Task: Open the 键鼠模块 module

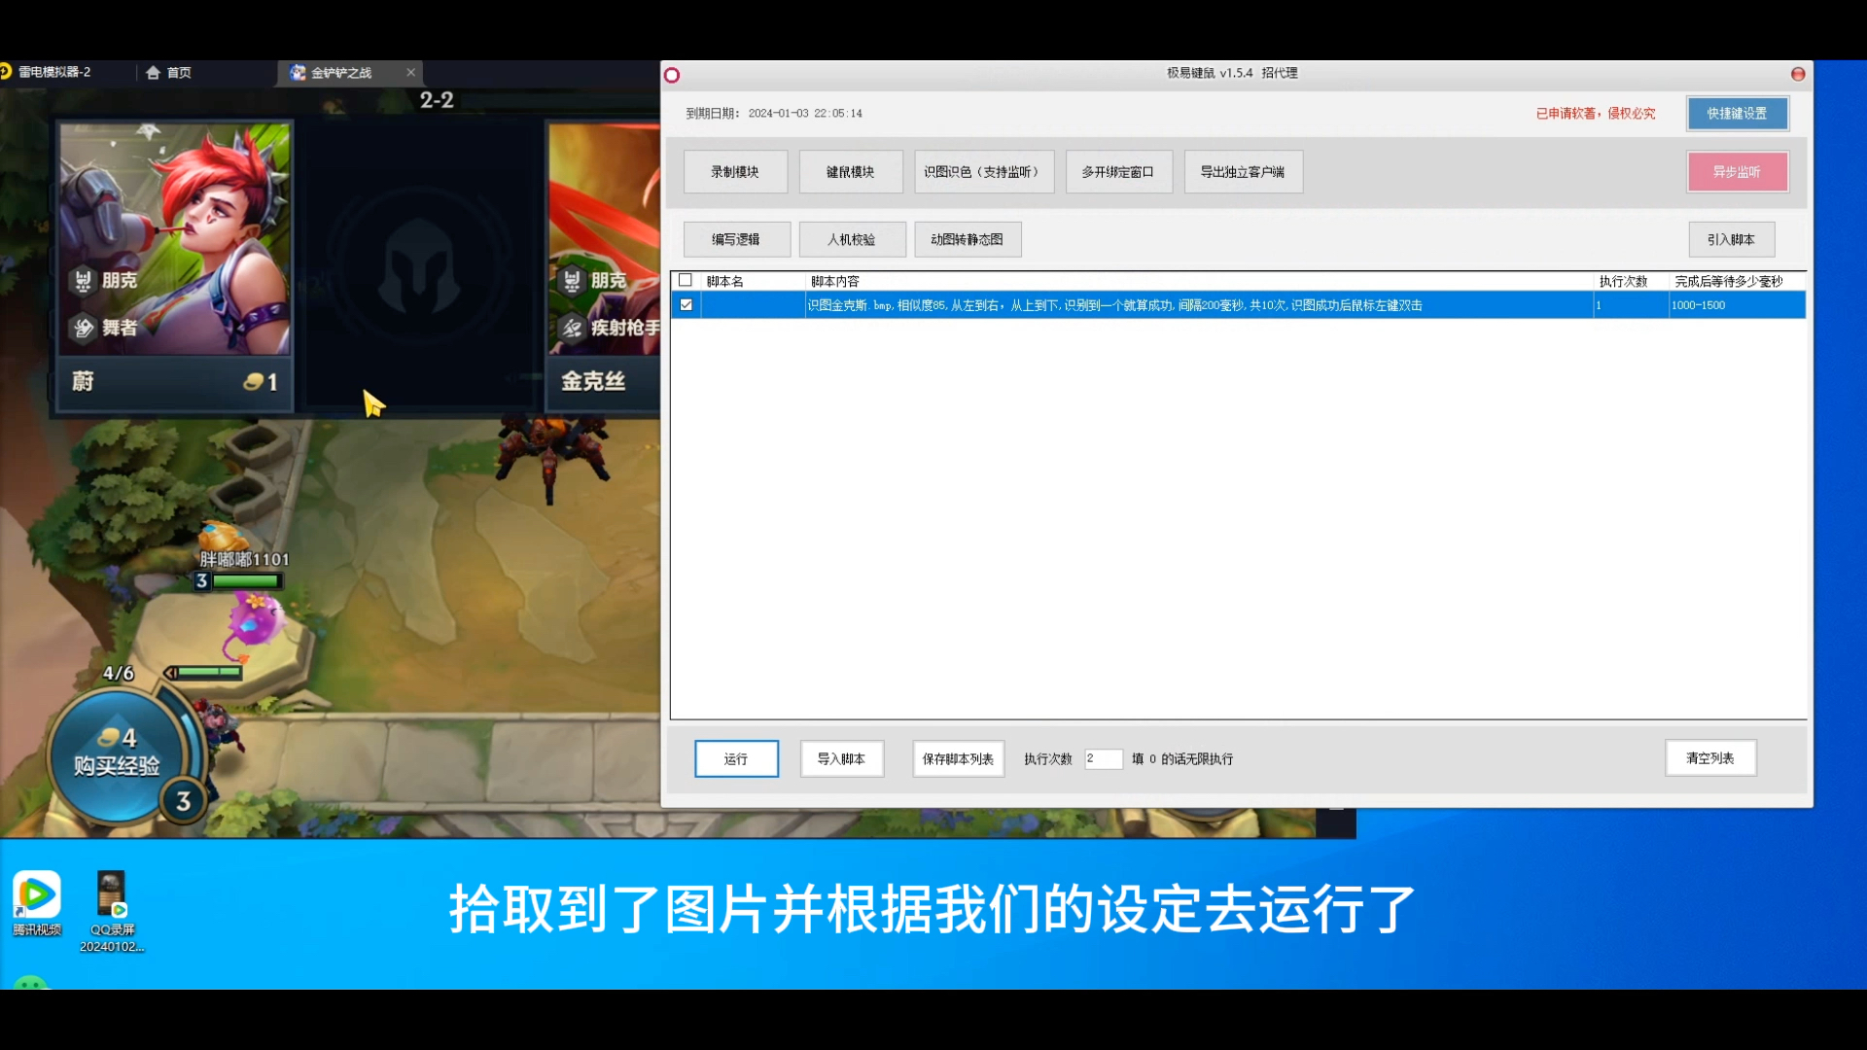Action: pyautogui.click(x=851, y=172)
